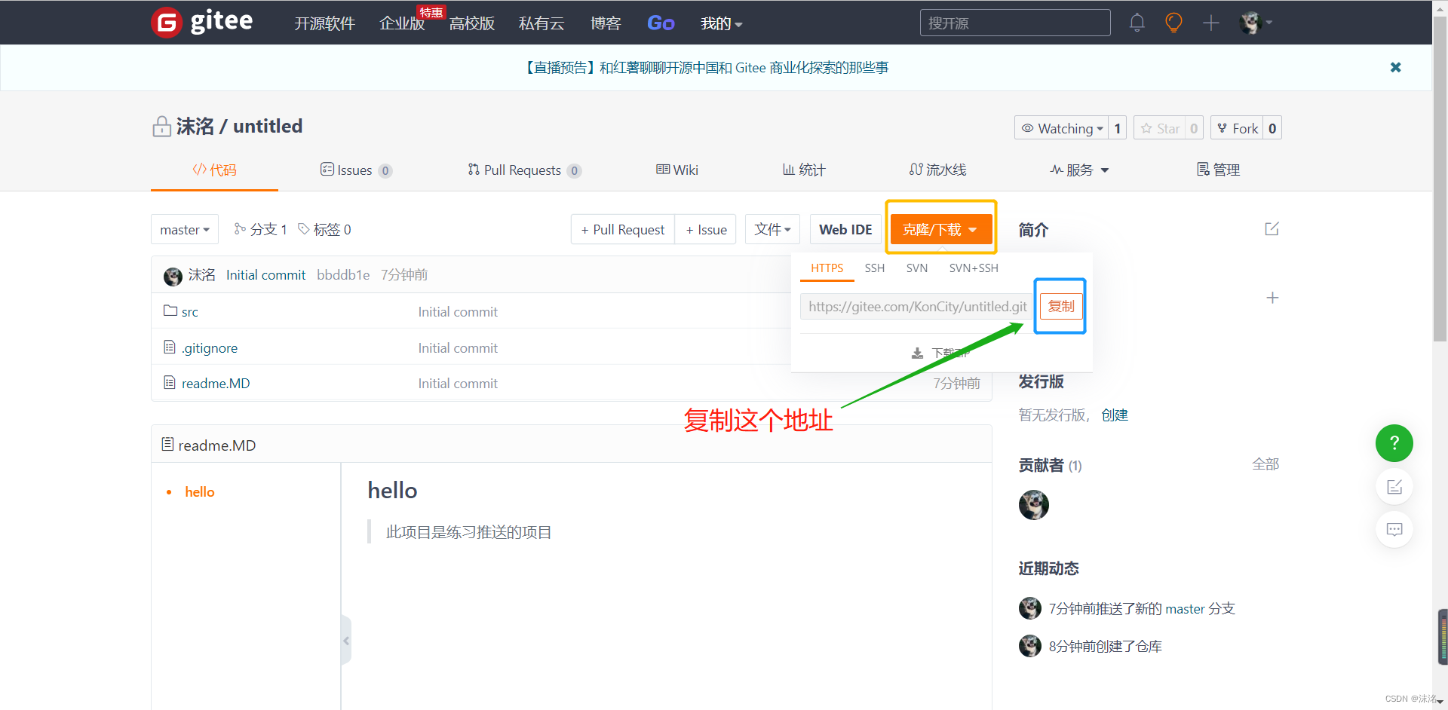
Task: Download ZIP from the clone popup
Action: pos(940,353)
